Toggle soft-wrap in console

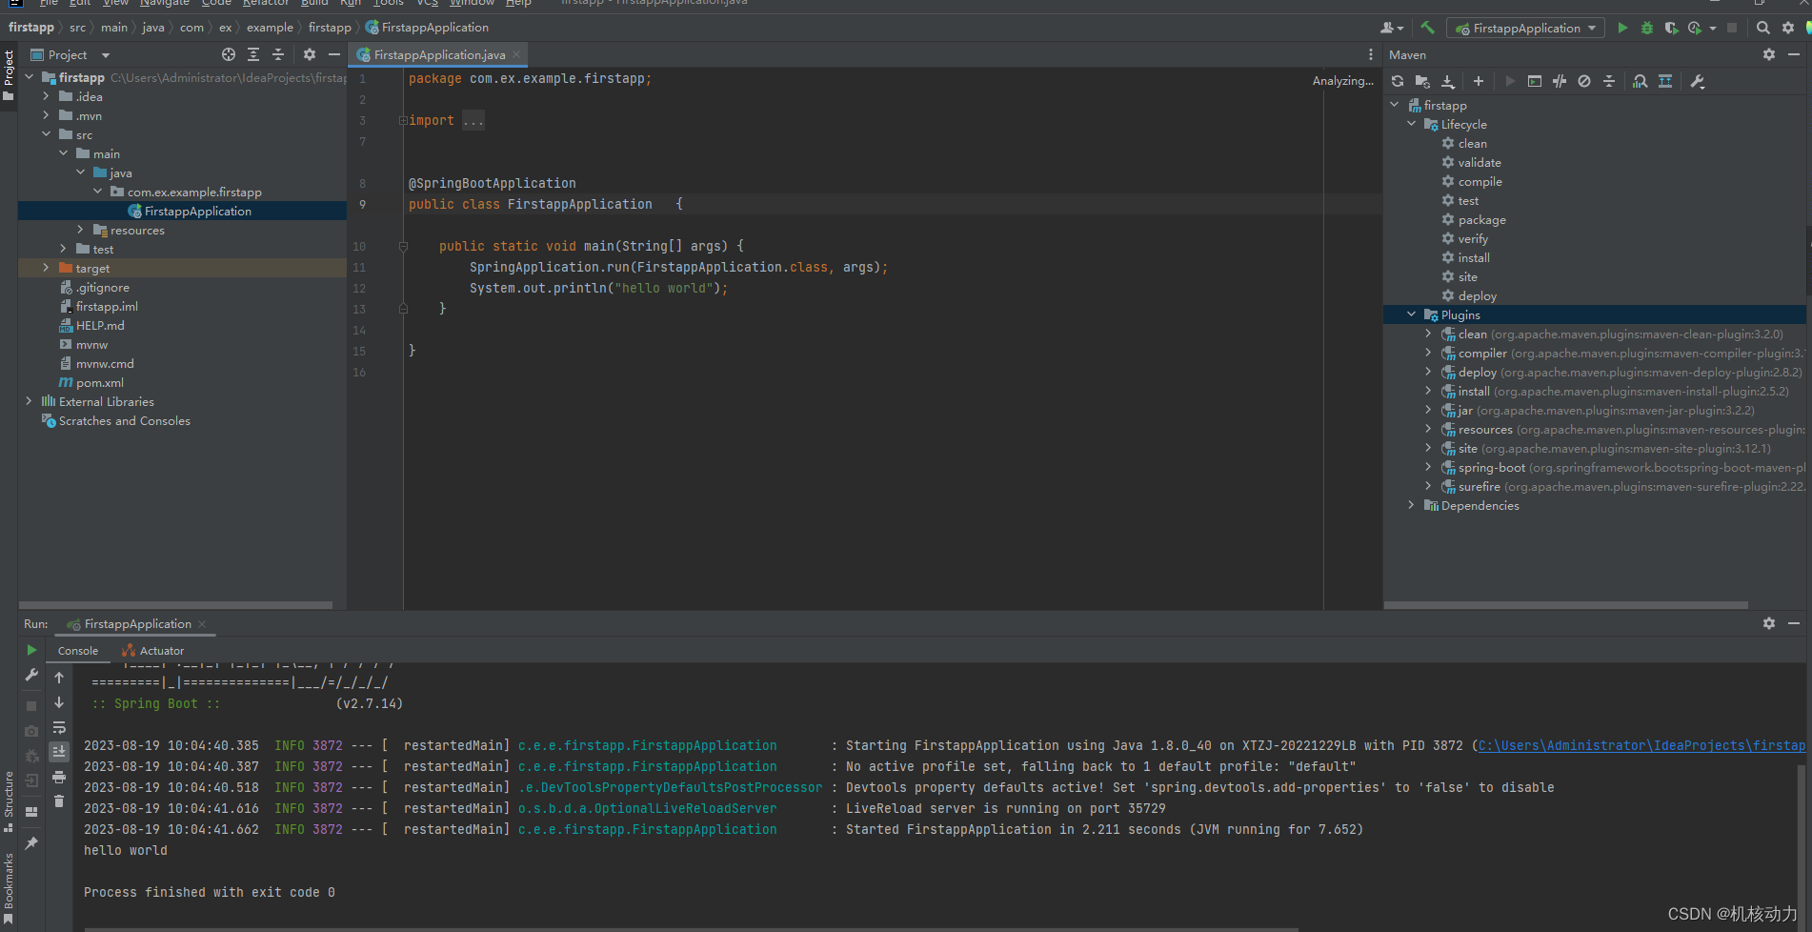[x=59, y=727]
